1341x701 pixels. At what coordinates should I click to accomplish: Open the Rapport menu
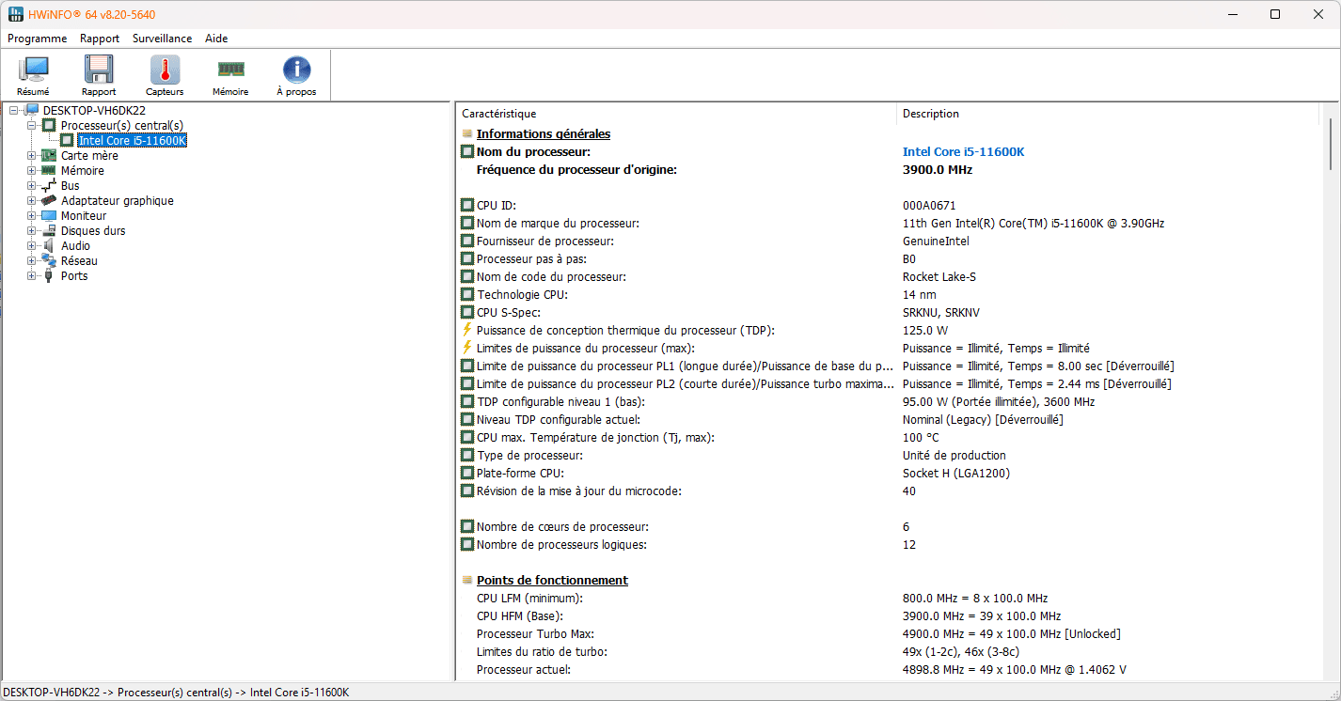100,39
